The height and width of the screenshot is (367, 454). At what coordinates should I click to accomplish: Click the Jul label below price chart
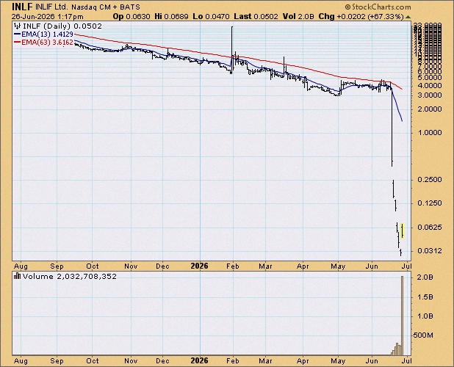coord(407,266)
